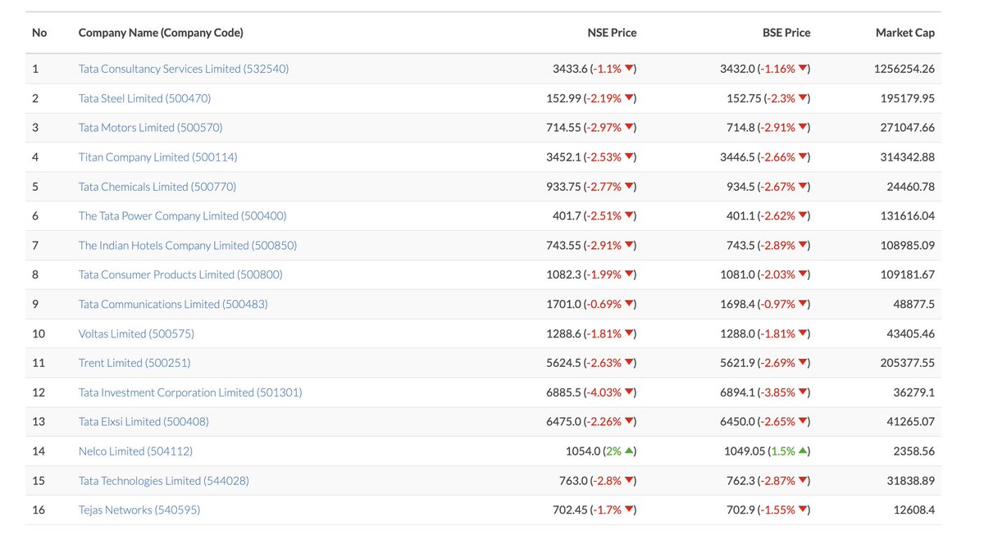Click red down arrow in Tata Steel BSE price

(803, 98)
